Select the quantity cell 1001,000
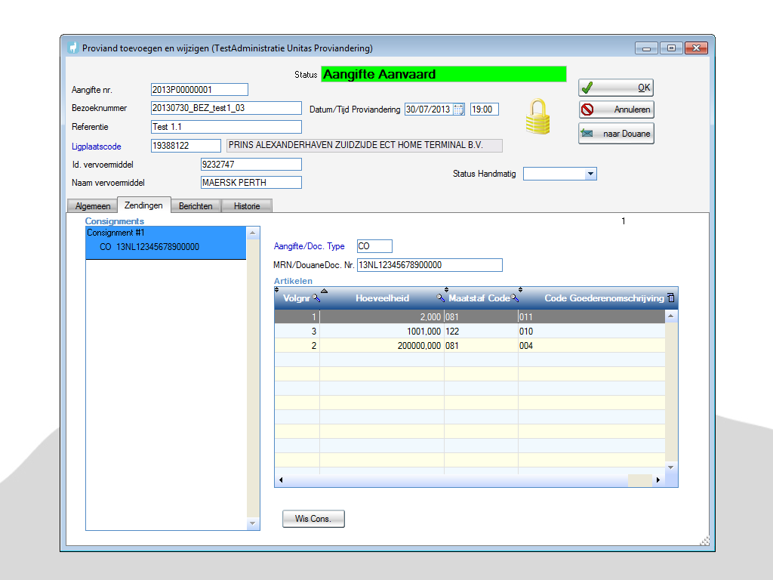This screenshot has height=580, width=773. click(382, 331)
